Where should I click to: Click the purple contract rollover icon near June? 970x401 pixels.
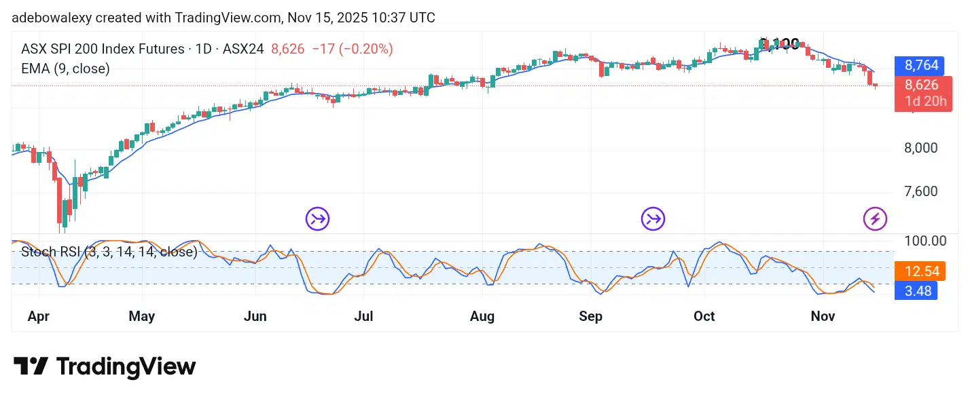point(317,218)
